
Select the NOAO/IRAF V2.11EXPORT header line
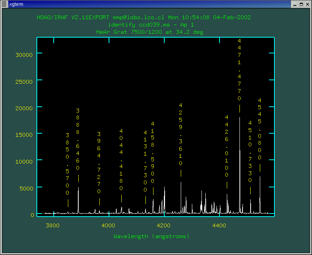pyautogui.click(x=144, y=18)
